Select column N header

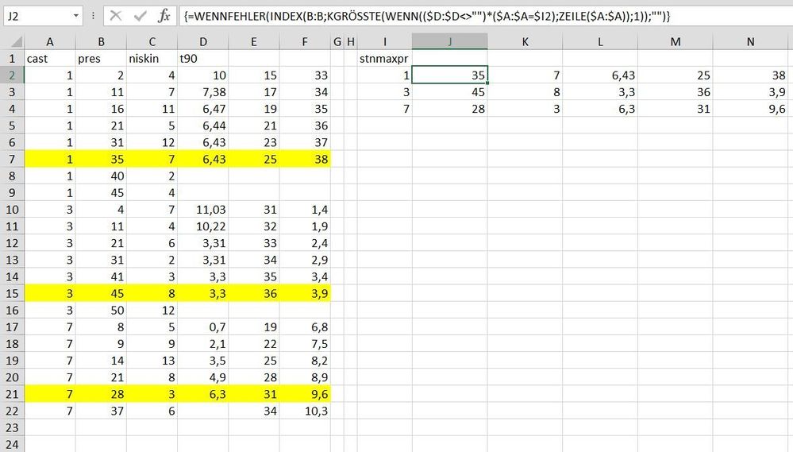[750, 42]
